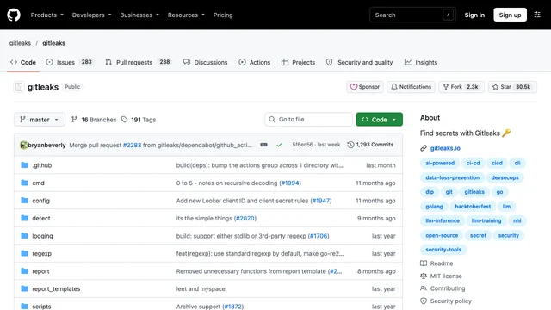
Task: Open the Projects tab
Action: 299,62
